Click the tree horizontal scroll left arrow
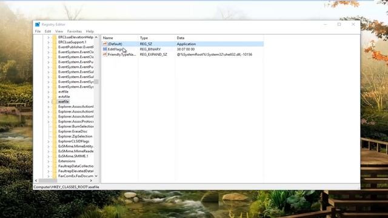Image resolution: width=388 pixels, height=218 pixels. pos(36,180)
